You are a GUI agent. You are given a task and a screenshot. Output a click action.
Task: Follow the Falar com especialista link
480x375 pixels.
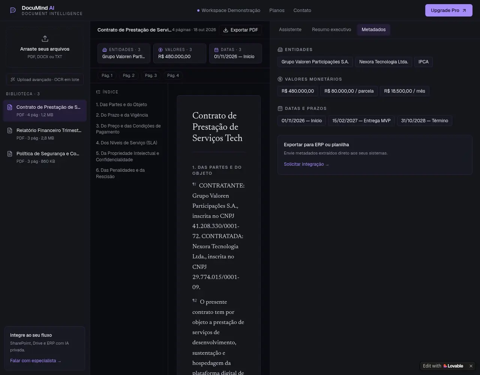point(36,361)
